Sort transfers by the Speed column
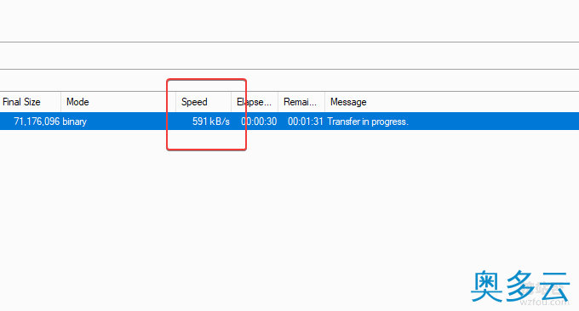The width and height of the screenshot is (579, 311). coord(204,102)
